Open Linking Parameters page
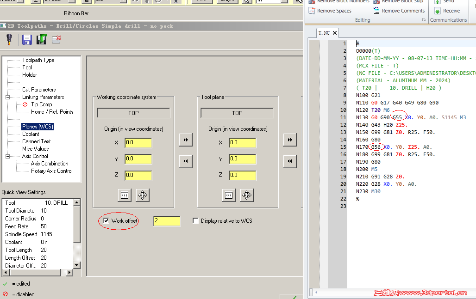Screen dimensions: 476x299 click(x=43, y=97)
